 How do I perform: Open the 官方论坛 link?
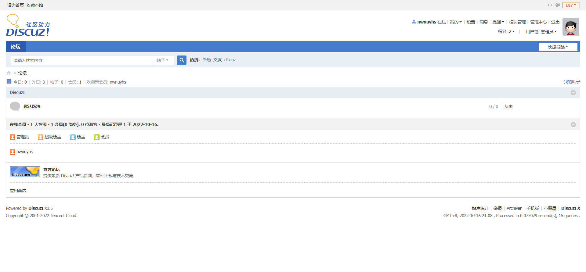click(52, 170)
